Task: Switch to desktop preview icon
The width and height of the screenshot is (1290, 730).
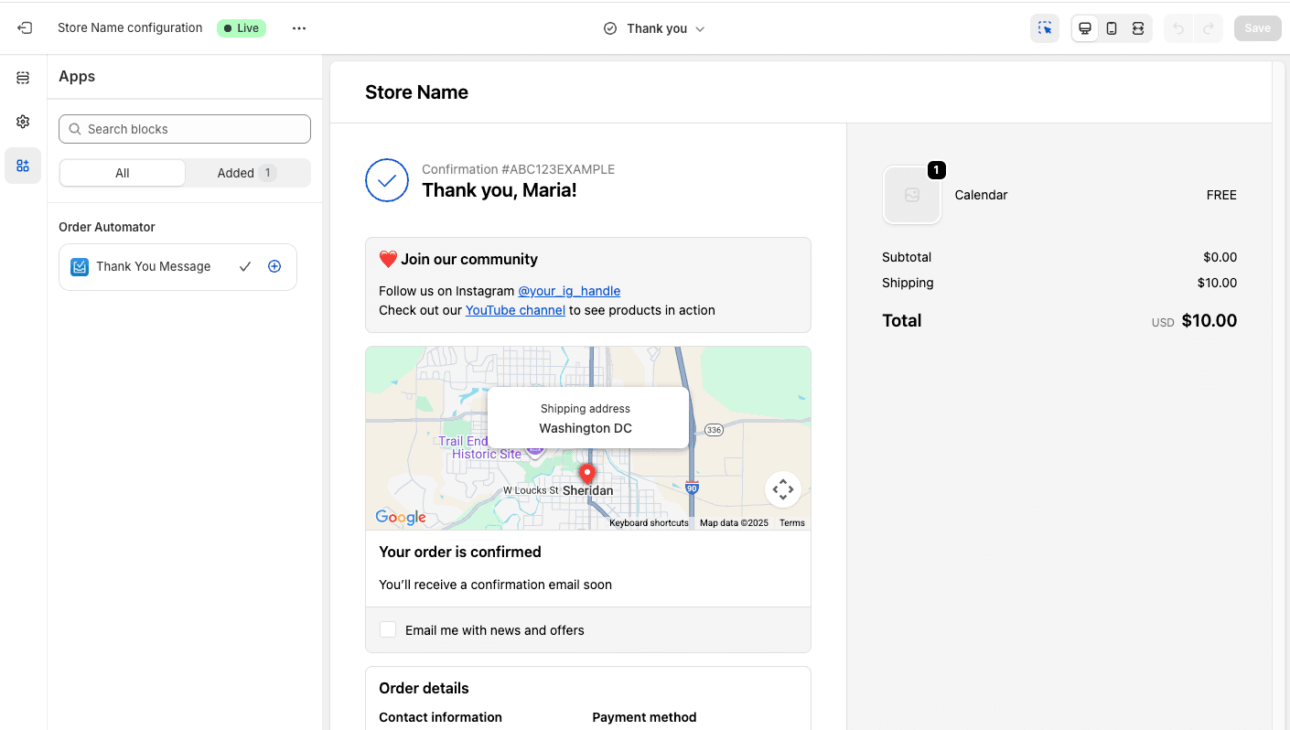Action: [x=1085, y=28]
